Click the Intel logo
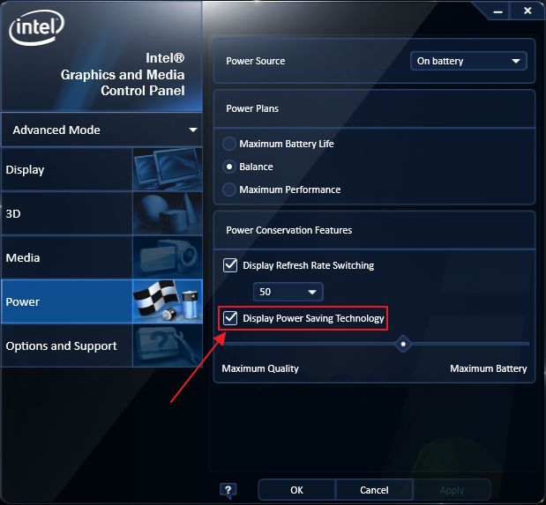This screenshot has height=505, width=546. tap(36, 27)
